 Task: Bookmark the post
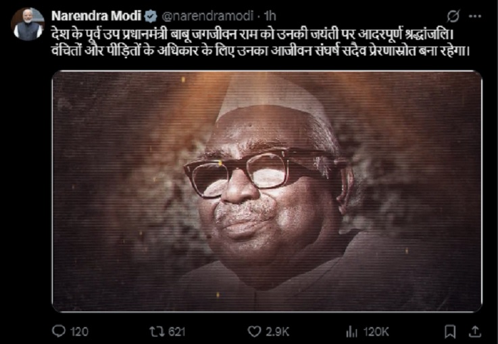[450, 332]
